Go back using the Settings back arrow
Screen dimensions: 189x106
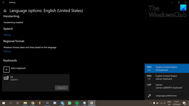pos(4,2)
